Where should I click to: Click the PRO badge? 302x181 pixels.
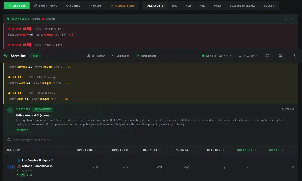pos(35,56)
